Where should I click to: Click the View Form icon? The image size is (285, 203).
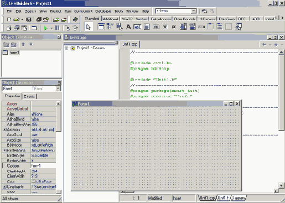tap(17, 28)
